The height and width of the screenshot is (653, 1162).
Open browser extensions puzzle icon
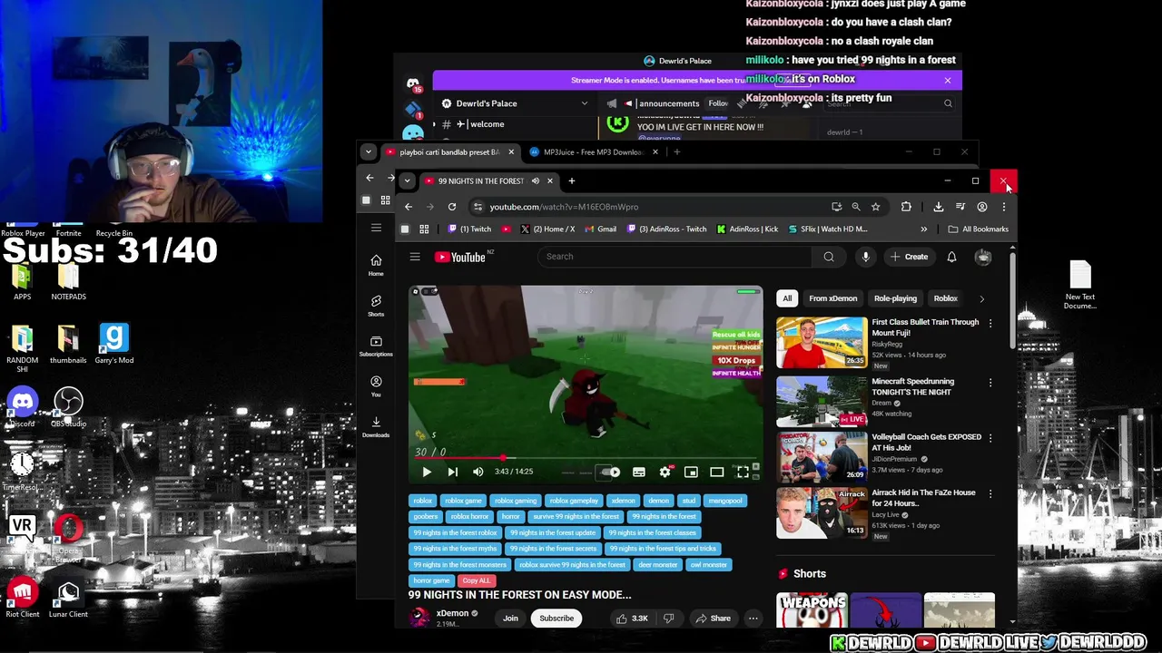tap(906, 207)
